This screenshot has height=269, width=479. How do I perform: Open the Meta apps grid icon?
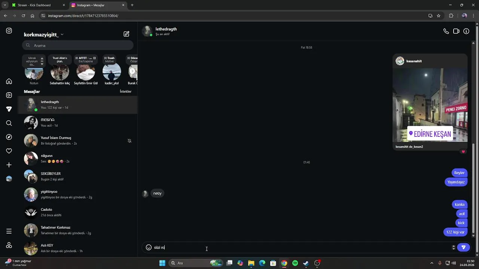pyautogui.click(x=9, y=245)
